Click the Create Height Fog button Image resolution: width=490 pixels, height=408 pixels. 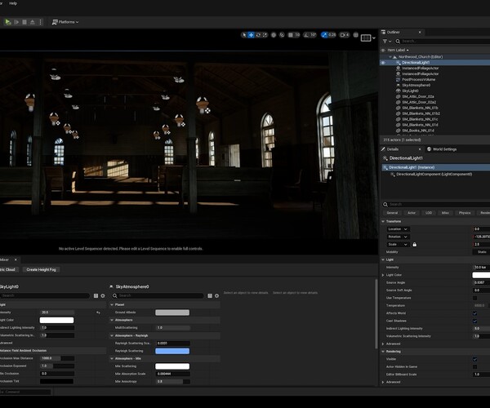[41, 270]
